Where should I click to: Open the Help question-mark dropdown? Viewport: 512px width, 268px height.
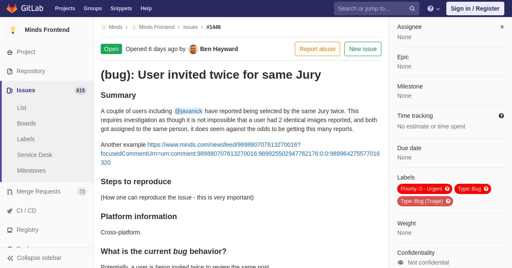[x=433, y=9]
